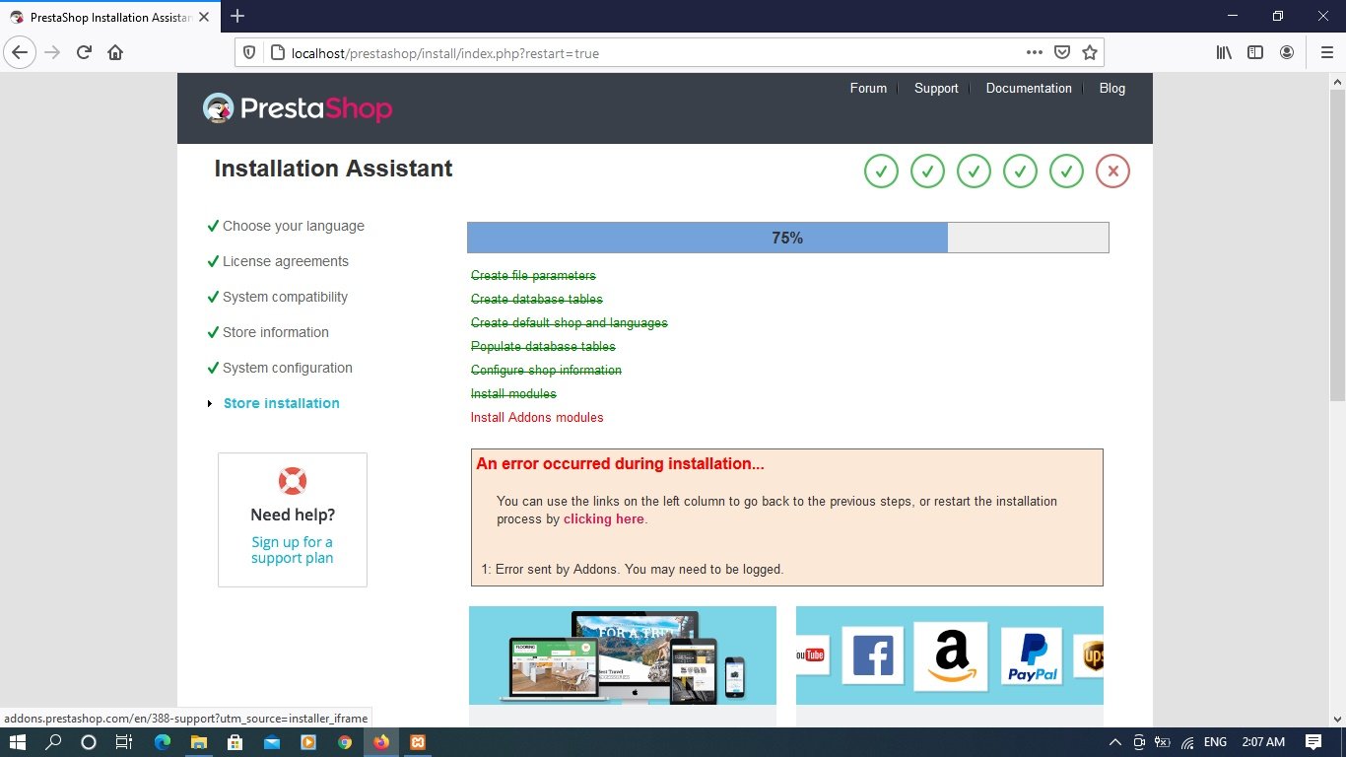Open Sign up for a support plan
The height and width of the screenshot is (757, 1346).
[292, 550]
